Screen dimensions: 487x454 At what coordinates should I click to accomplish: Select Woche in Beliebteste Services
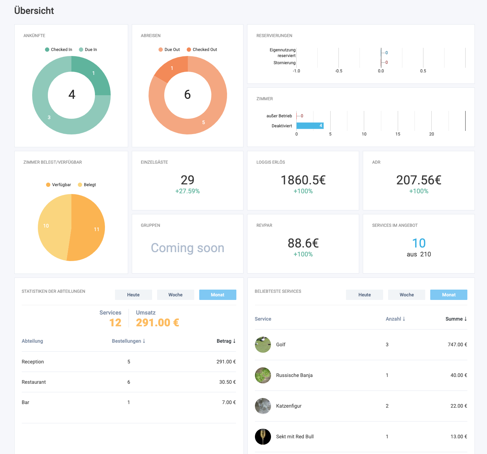coord(407,295)
